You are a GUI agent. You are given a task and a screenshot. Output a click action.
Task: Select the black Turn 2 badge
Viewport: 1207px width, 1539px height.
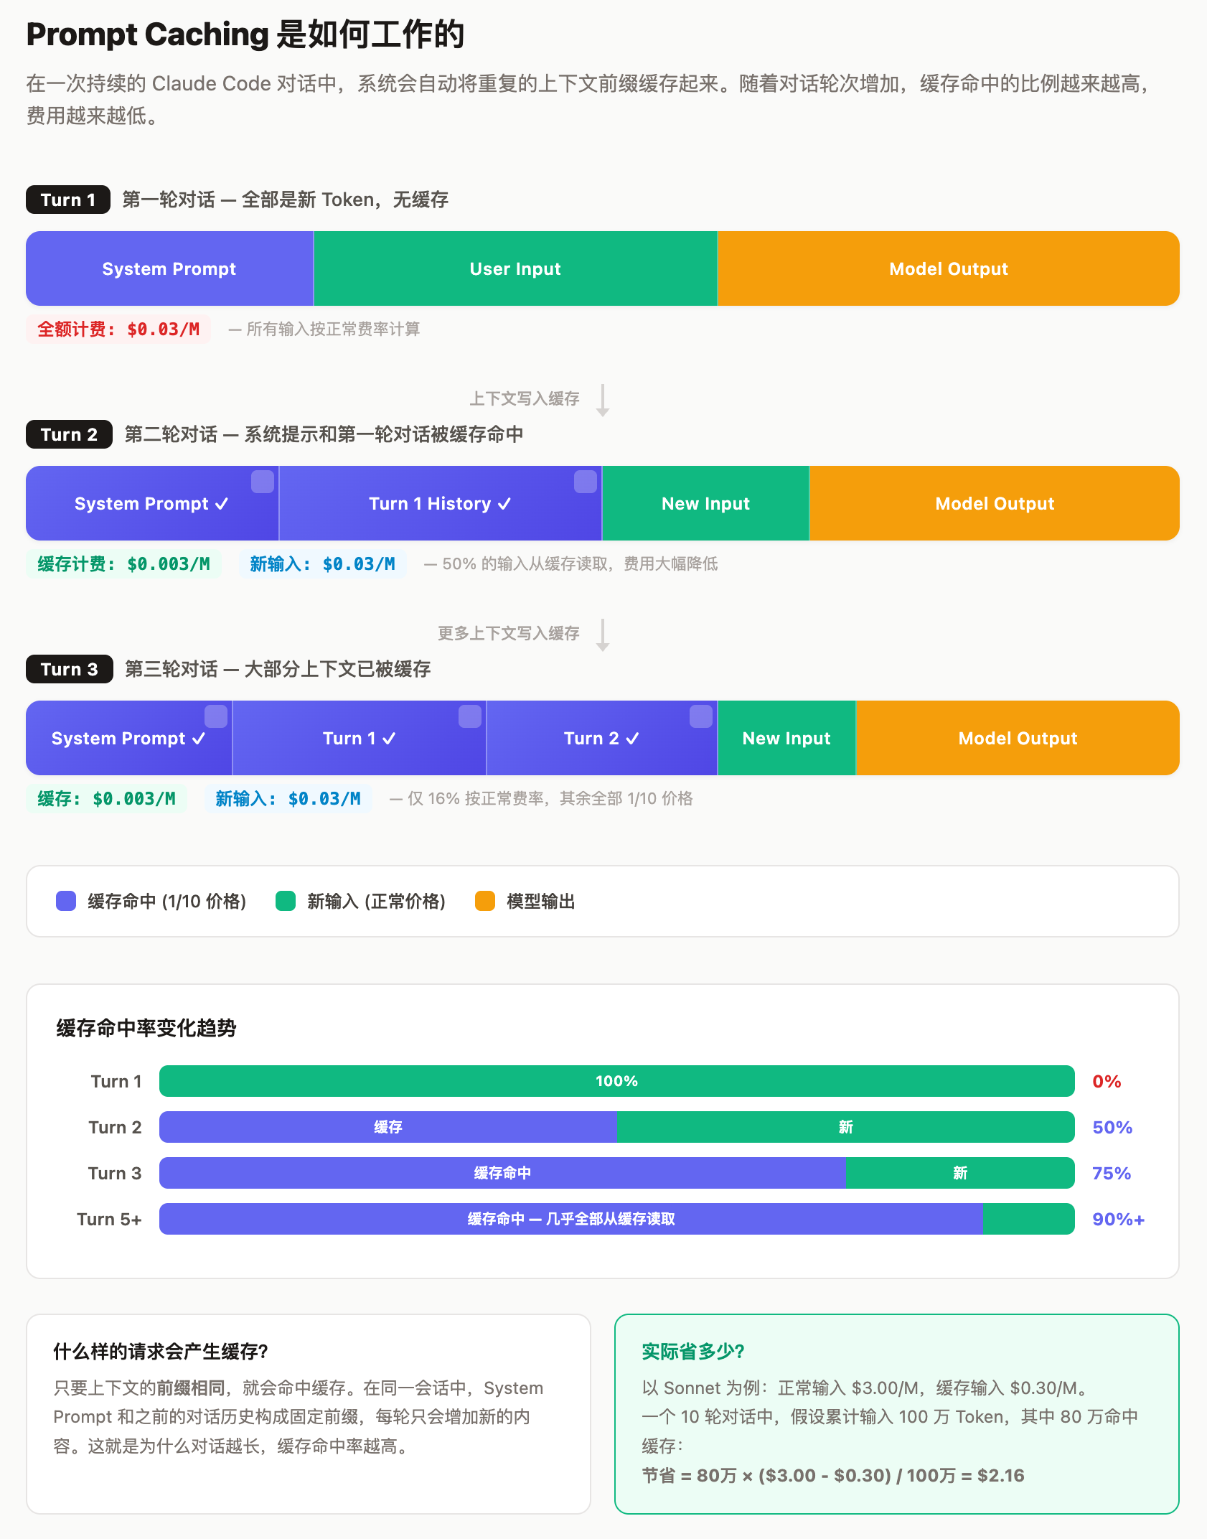(x=69, y=434)
